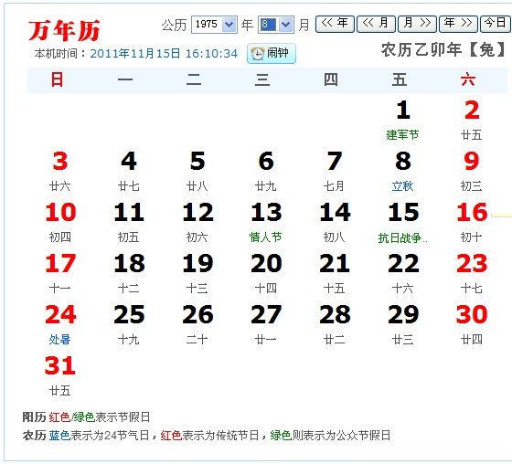Select date 29 with 廿三
512x464 pixels.
[403, 324]
